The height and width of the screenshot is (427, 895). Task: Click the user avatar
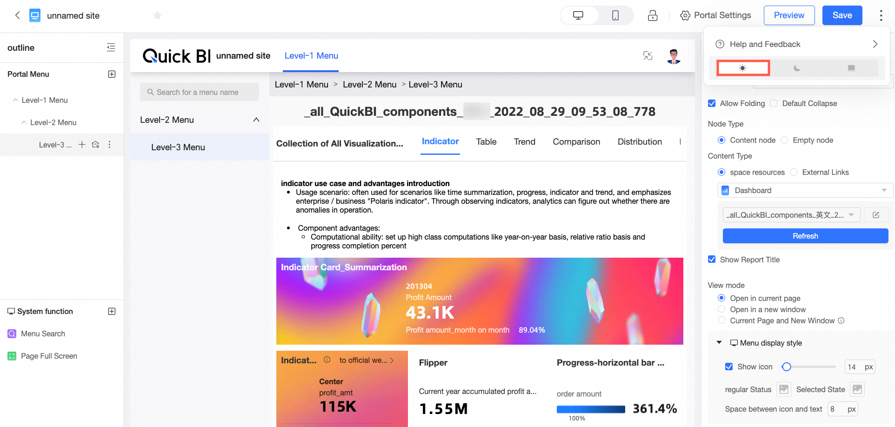point(674,56)
